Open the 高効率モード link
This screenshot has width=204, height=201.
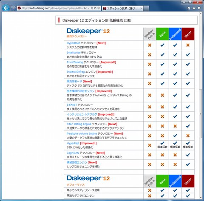74,81
